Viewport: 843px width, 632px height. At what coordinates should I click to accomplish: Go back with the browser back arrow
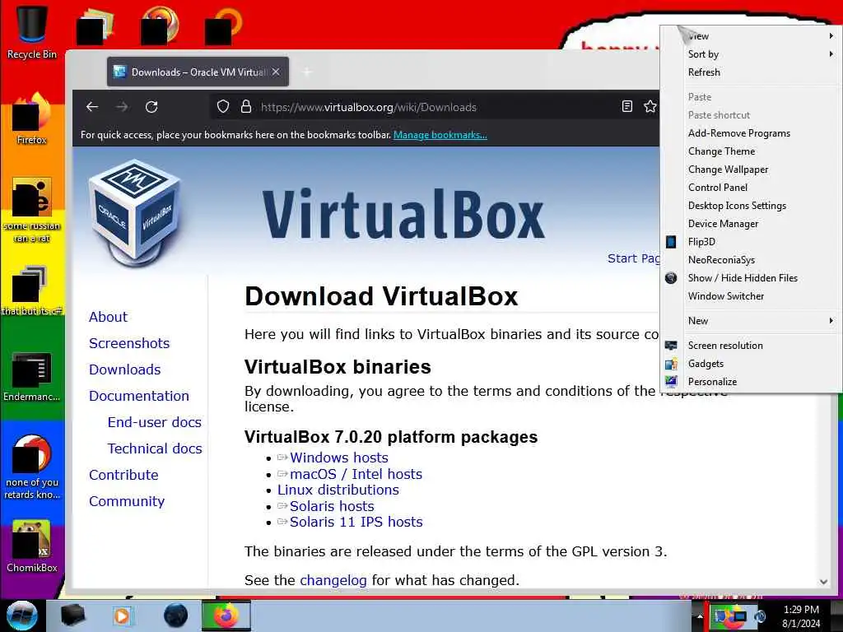click(92, 106)
